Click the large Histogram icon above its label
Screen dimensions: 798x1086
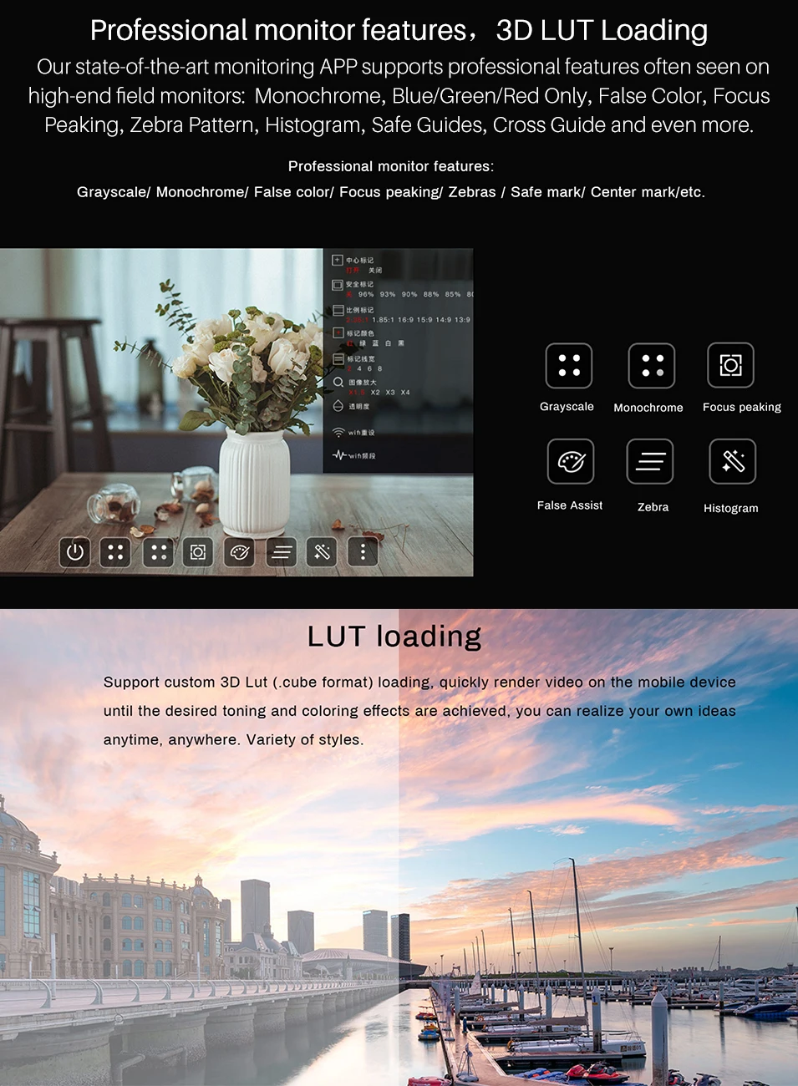pos(733,461)
